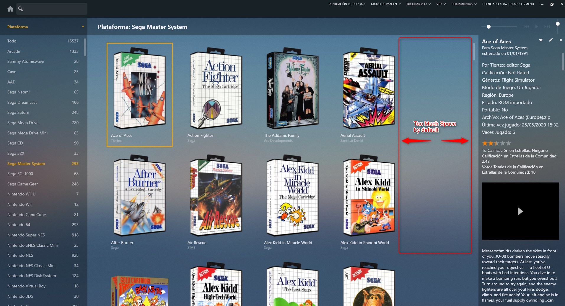565x306 pixels.
Task: Open the Ordenar Por dropdown
Action: (x=419, y=4)
